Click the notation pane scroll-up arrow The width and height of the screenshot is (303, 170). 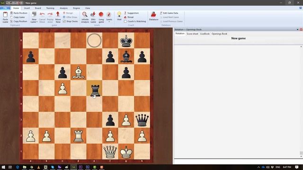click(301, 47)
